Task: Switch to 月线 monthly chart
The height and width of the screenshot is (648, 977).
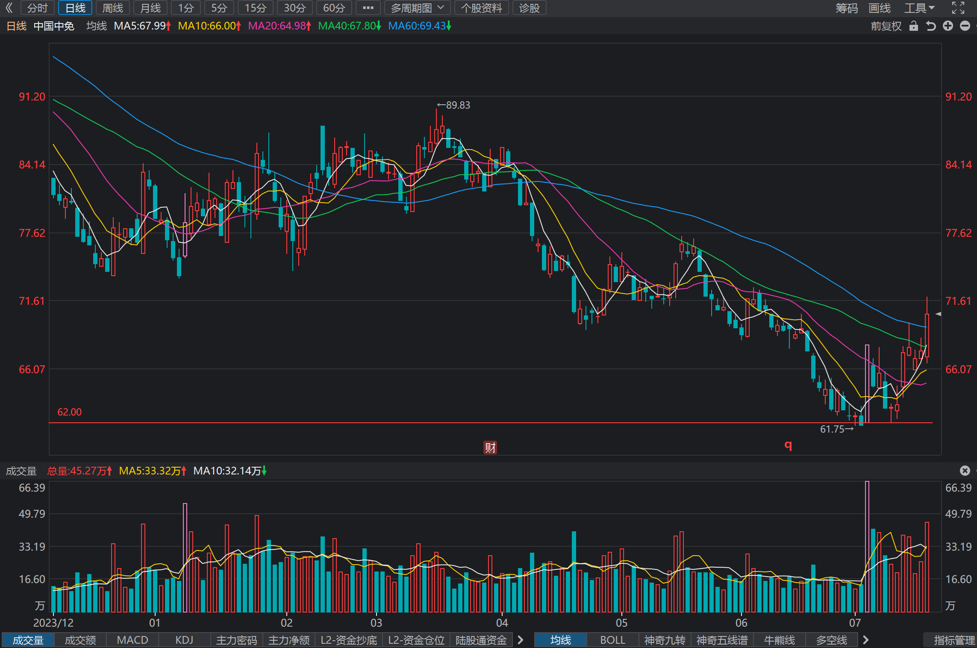Action: click(150, 8)
